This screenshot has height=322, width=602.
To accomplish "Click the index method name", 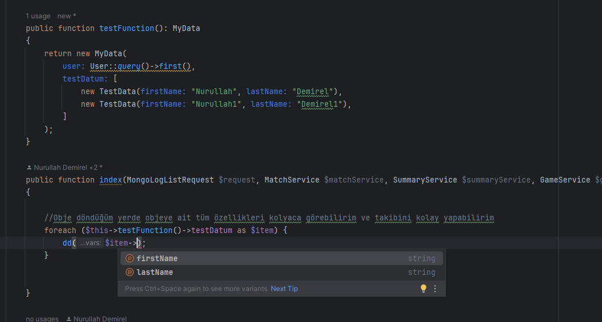I will tap(111, 180).
